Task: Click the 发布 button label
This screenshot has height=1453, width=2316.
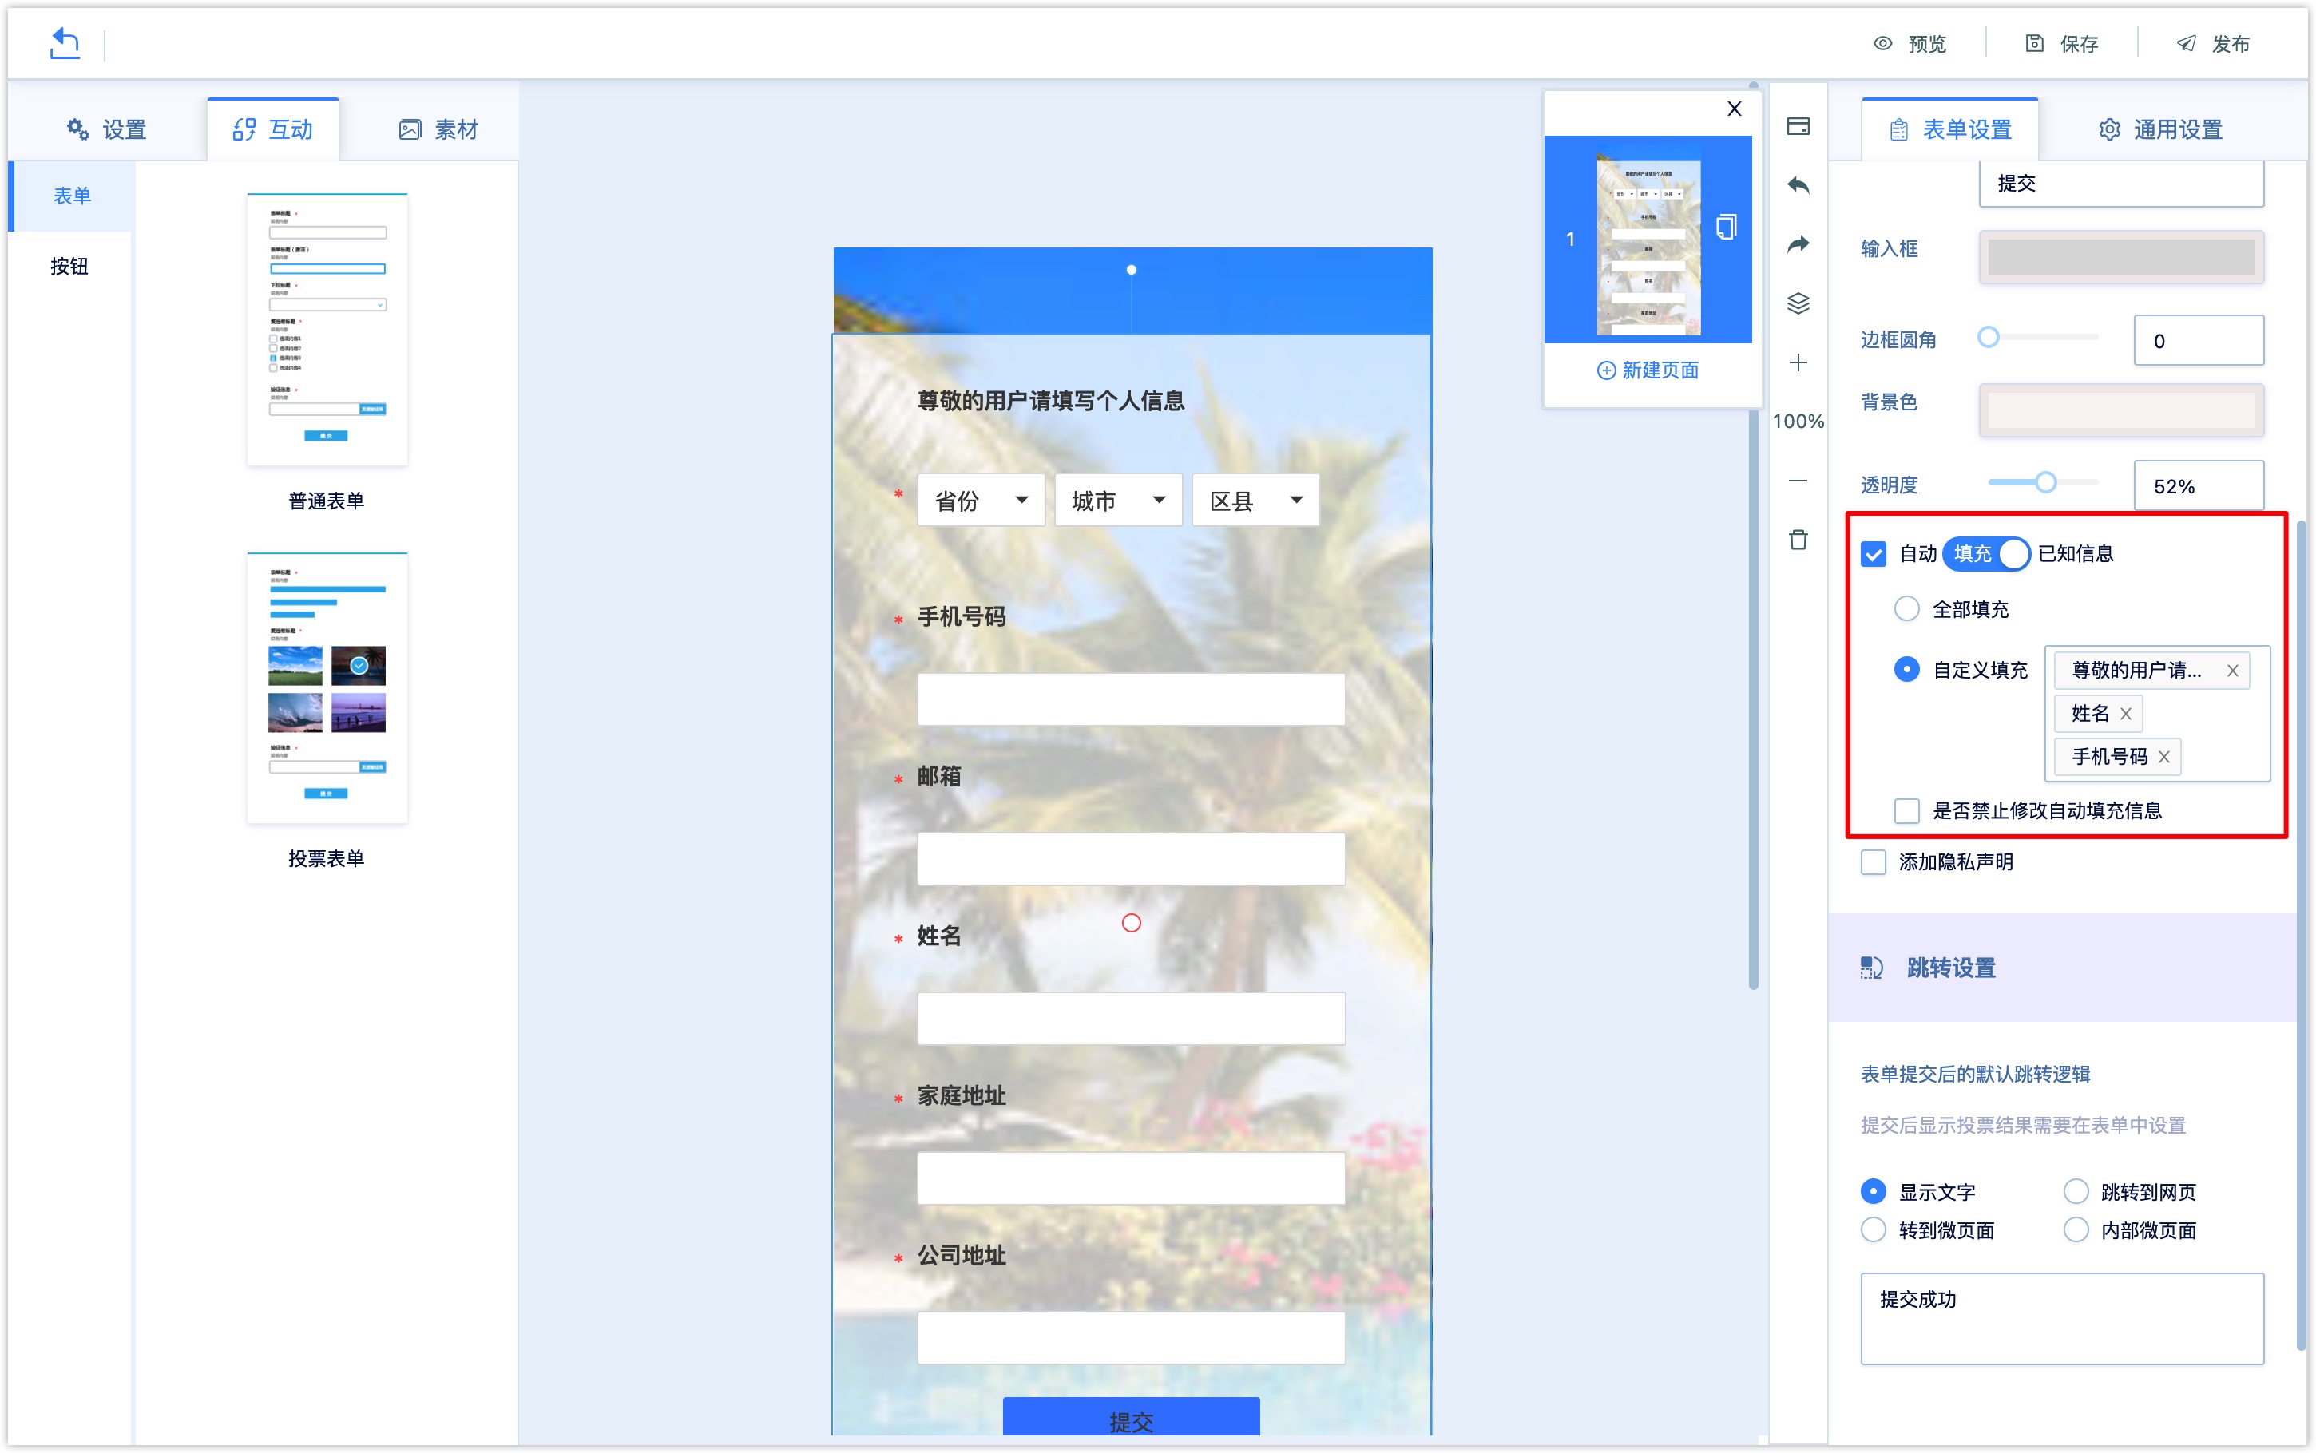Action: point(2231,44)
